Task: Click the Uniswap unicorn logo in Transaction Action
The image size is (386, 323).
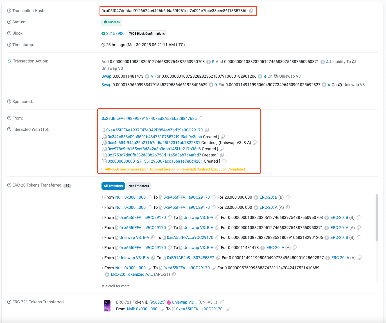Action: pos(354,61)
